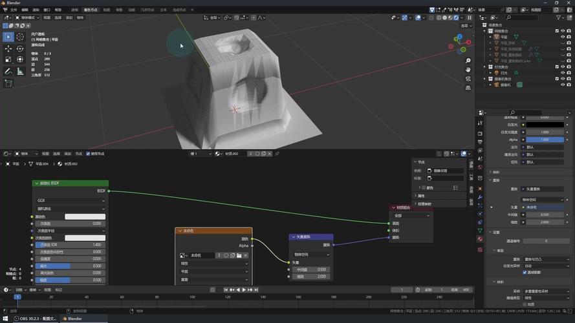The width and height of the screenshot is (575, 323).
Task: Open the 文件 menu
Action: pos(14,10)
